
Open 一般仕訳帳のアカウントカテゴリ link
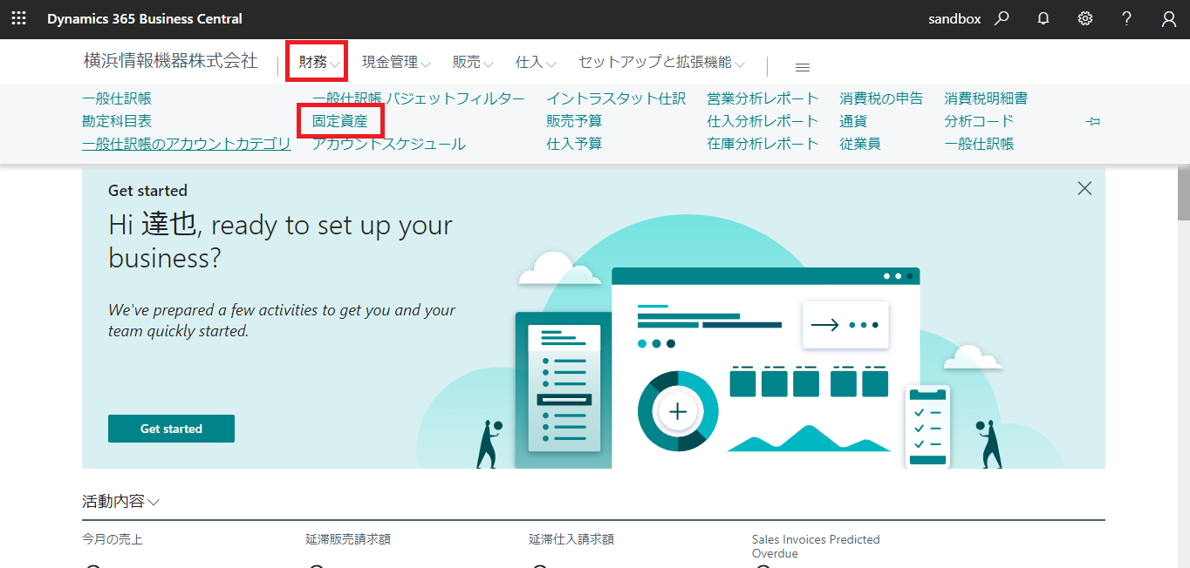coord(187,144)
